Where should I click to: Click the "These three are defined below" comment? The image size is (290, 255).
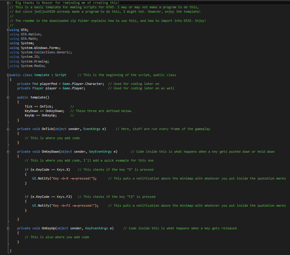(x=104, y=111)
